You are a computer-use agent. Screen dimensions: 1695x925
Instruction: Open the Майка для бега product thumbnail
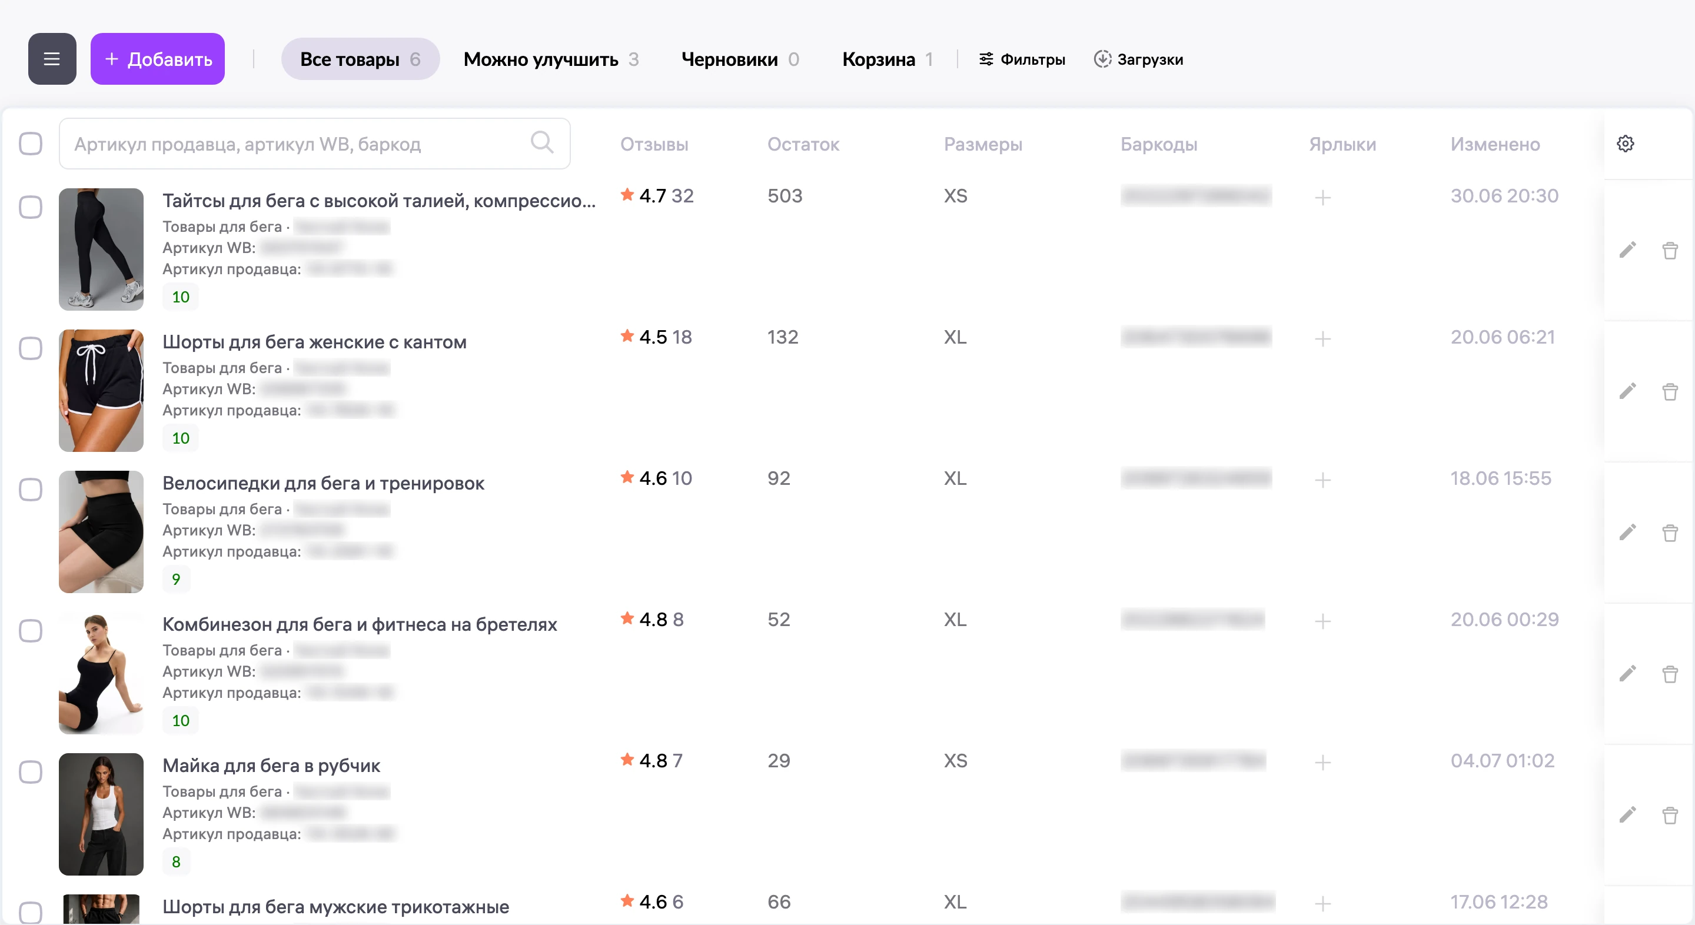coord(101,814)
